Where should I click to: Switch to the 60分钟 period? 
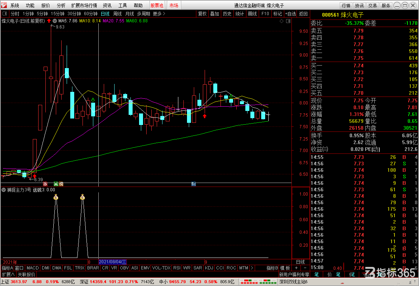(90, 14)
